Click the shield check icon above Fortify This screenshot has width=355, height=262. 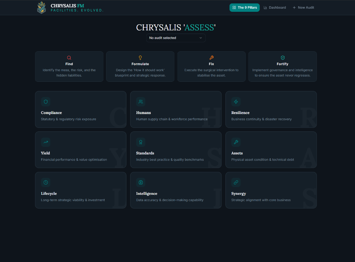coord(283,58)
